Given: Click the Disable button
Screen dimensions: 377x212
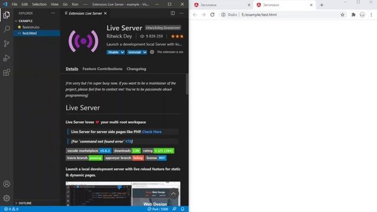Looking at the screenshot, I should click(113, 52).
